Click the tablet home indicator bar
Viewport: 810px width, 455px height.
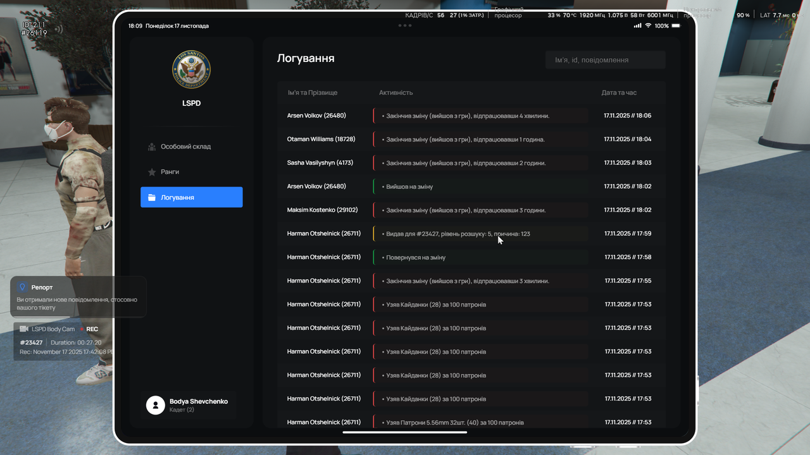pos(405,432)
